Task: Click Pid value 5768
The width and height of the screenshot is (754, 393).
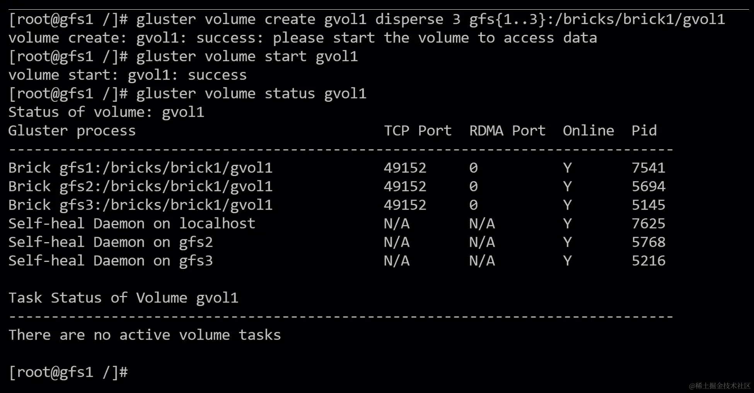Action: (648, 242)
